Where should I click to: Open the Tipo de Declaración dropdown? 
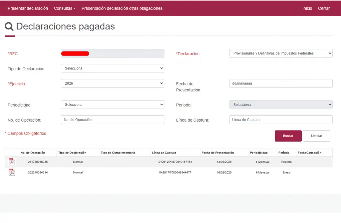[112, 68]
